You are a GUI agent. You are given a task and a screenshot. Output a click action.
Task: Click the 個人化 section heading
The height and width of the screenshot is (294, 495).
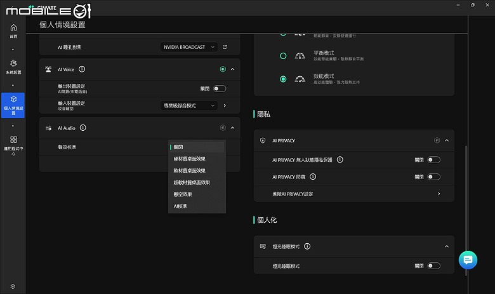click(267, 220)
